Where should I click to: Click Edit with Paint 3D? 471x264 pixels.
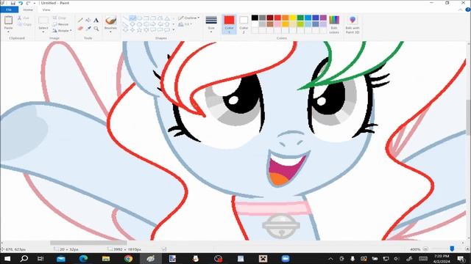(353, 24)
